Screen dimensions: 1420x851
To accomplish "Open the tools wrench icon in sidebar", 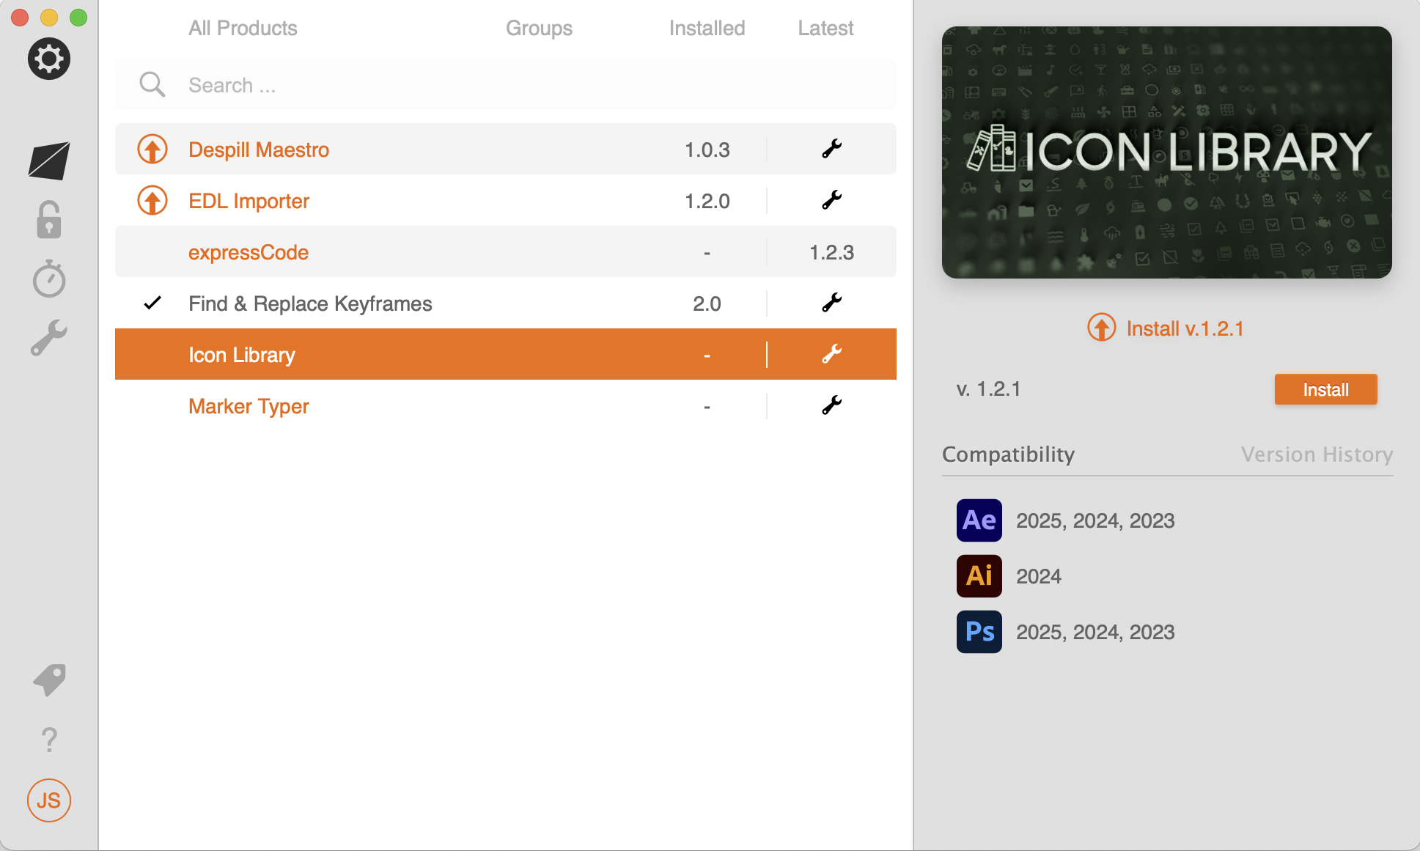I will click(49, 338).
